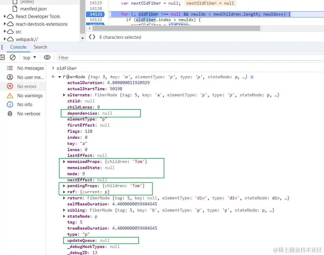This screenshot has height=255, width=324.
Task: Expand the src folder
Action: 5,31
